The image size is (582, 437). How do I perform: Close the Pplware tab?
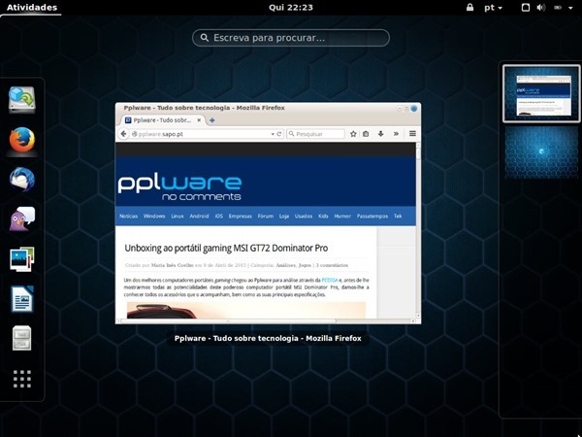pyautogui.click(x=199, y=120)
